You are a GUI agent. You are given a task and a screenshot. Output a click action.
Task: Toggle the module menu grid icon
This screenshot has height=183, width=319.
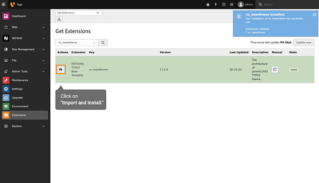point(4,4)
